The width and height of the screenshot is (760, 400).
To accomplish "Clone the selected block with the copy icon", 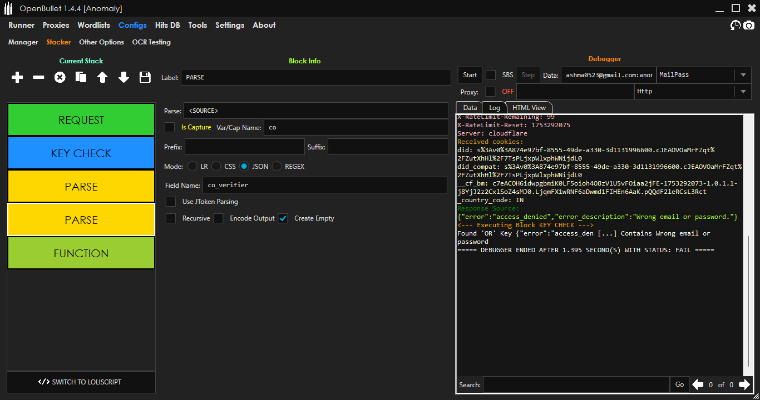I will [81, 78].
